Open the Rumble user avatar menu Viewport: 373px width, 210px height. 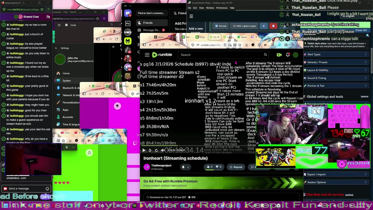pos(295,55)
